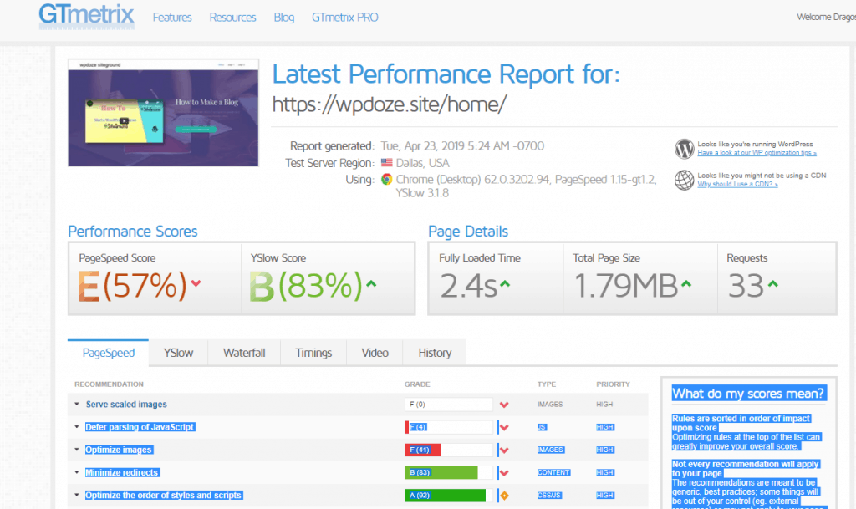Open the Resources menu
The image size is (856, 509).
pos(232,18)
